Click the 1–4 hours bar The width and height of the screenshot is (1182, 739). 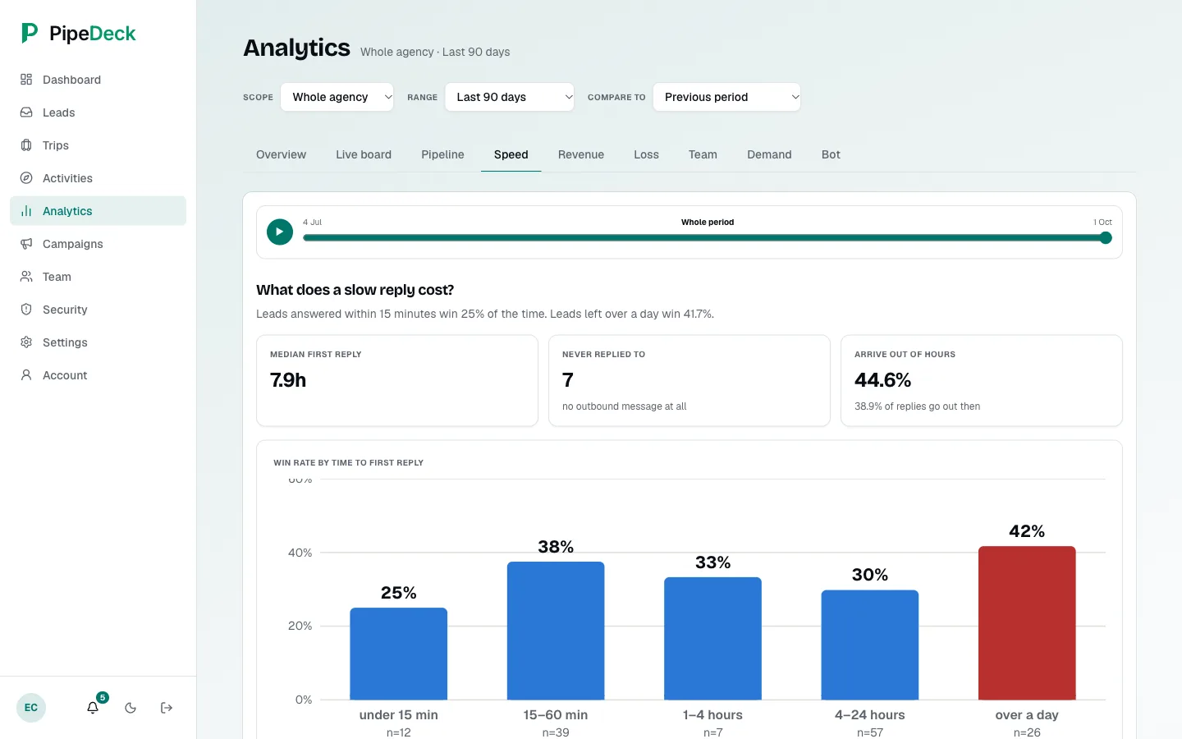pyautogui.click(x=712, y=639)
